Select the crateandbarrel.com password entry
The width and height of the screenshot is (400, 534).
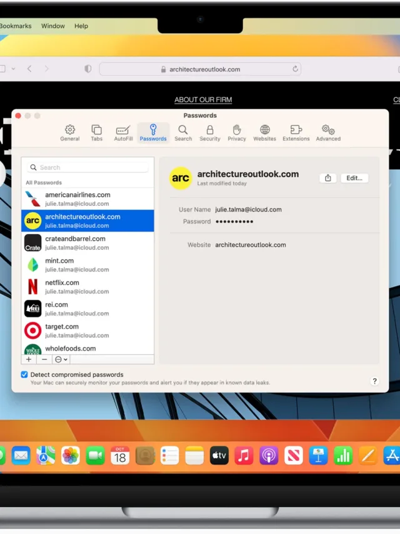point(87,243)
